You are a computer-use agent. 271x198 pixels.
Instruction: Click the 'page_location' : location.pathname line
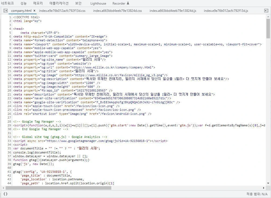(x=52, y=179)
